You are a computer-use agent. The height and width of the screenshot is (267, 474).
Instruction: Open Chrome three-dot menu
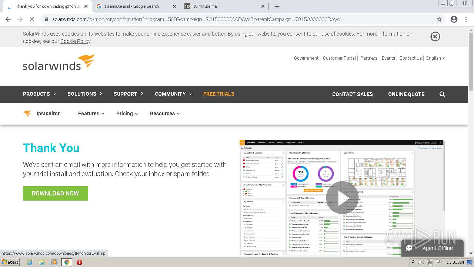point(466,19)
